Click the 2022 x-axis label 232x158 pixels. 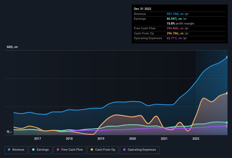196,139
